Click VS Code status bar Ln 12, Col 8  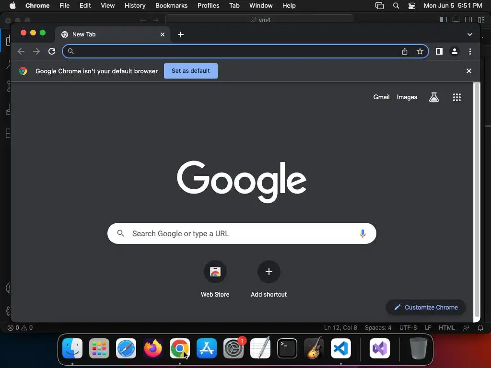pos(340,328)
